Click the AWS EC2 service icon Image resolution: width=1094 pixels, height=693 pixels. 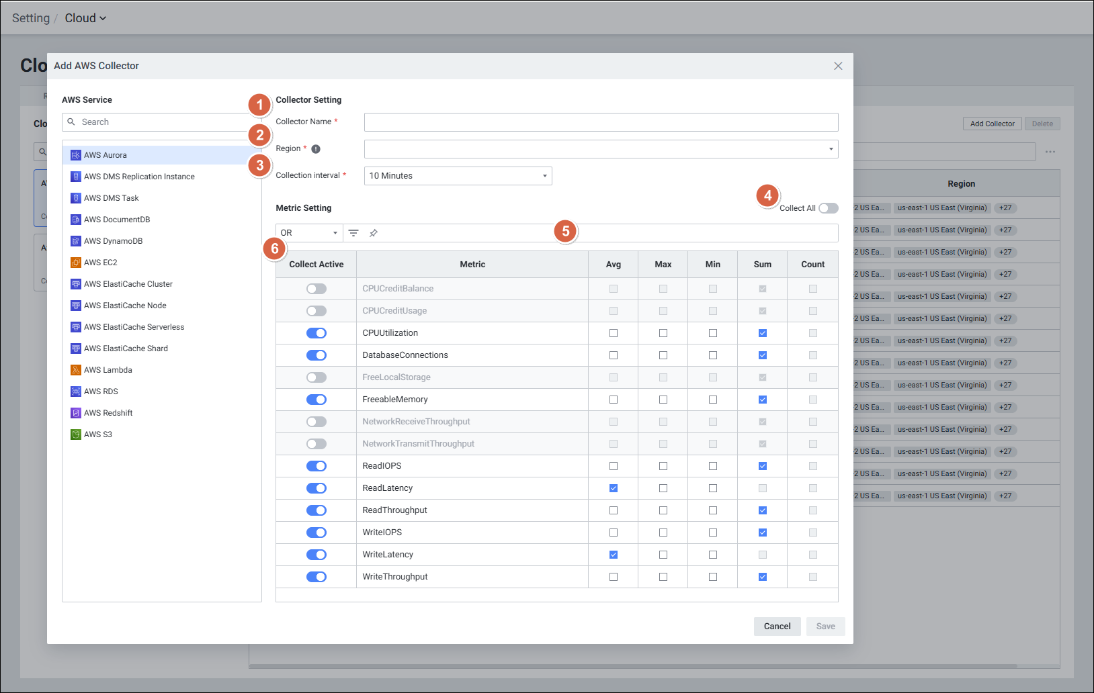point(76,263)
